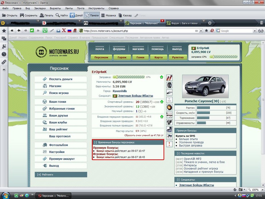Image resolution: width=265 pixels, height=199 pixels.
Task: Click the rewind navigation button
Action: [12, 31]
